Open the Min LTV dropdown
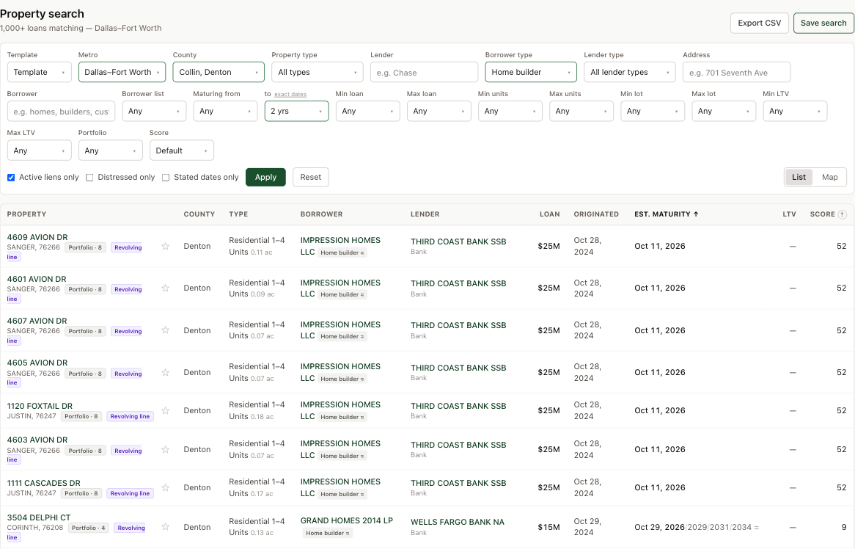This screenshot has width=855, height=549. tap(794, 111)
